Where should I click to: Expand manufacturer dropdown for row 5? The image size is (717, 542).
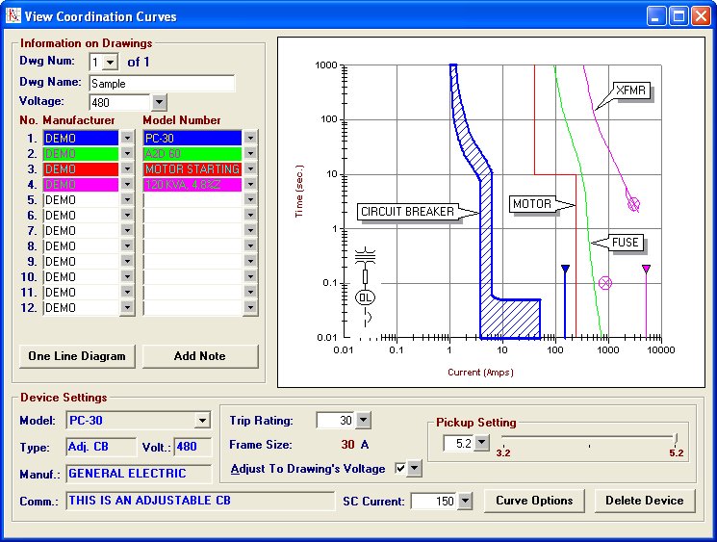point(127,200)
